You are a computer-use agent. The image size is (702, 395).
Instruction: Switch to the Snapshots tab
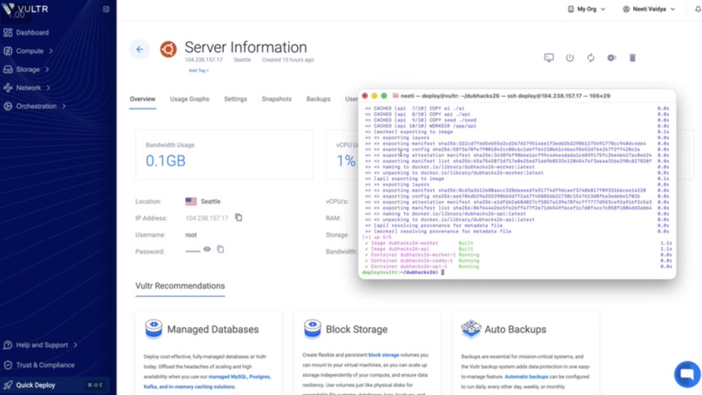(277, 99)
